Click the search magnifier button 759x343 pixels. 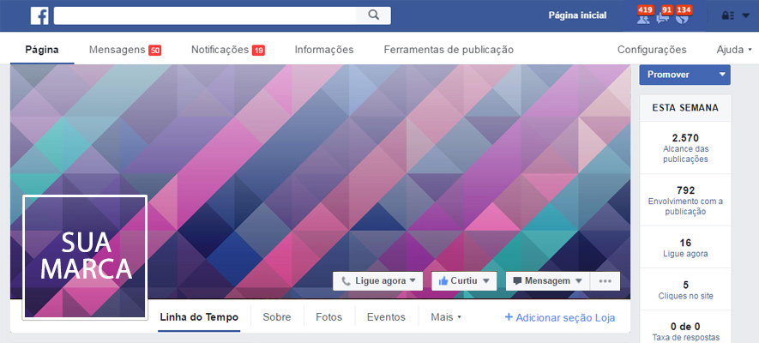(373, 15)
